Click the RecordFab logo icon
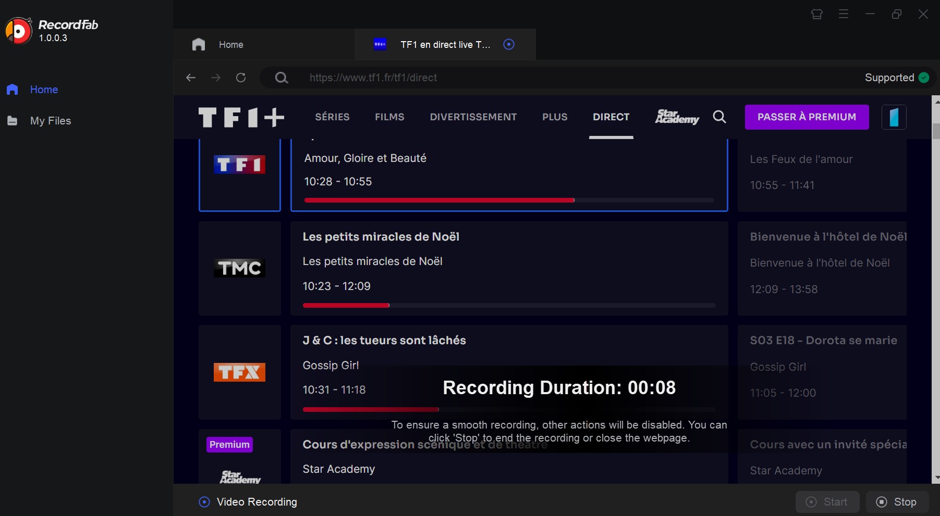Viewport: 940px width, 516px height. pyautogui.click(x=18, y=31)
